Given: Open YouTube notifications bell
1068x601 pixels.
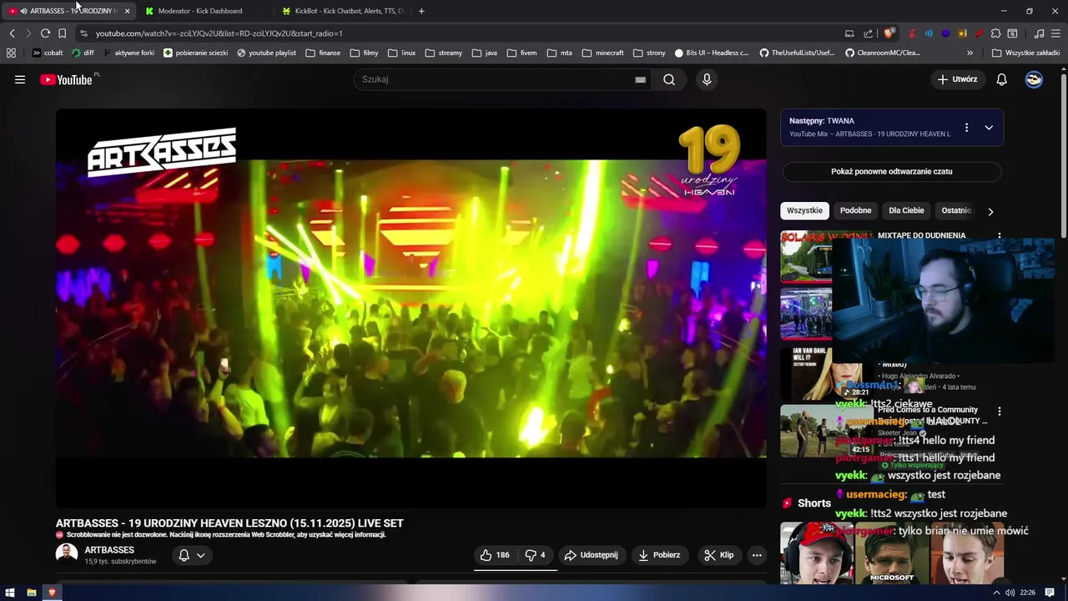Looking at the screenshot, I should click(x=1002, y=79).
